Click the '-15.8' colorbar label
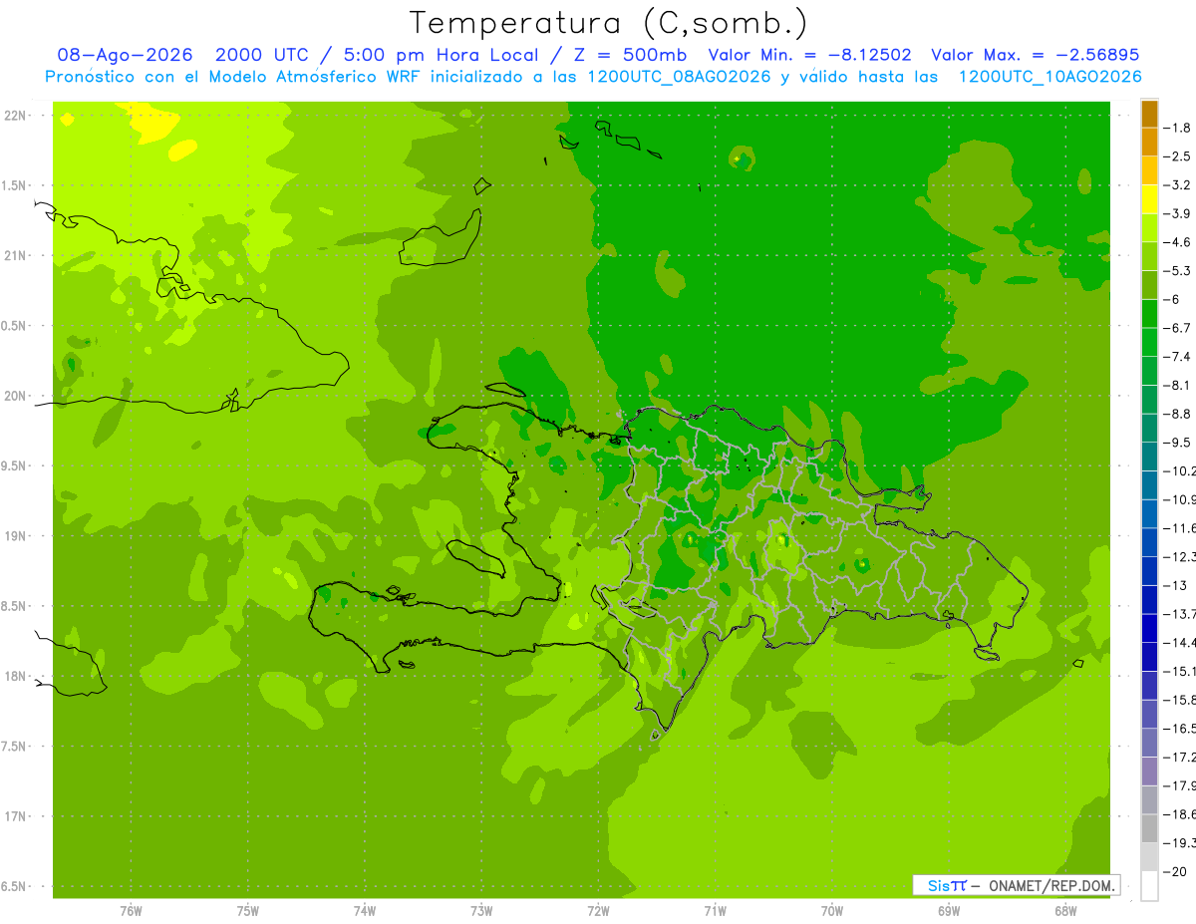 click(x=1179, y=700)
